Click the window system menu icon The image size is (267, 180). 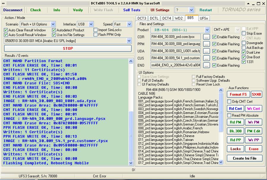3,3
